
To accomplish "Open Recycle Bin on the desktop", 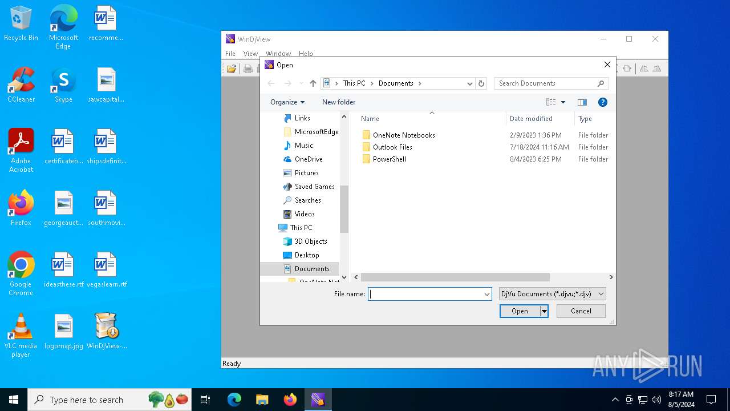I will (x=21, y=24).
